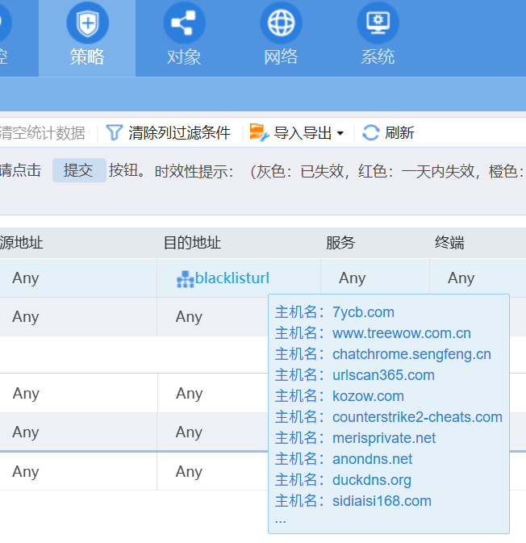Image resolution: width=526 pixels, height=543 pixels.
Task: Click the ellipsis at tooltip bottom
Action: pyautogui.click(x=281, y=520)
